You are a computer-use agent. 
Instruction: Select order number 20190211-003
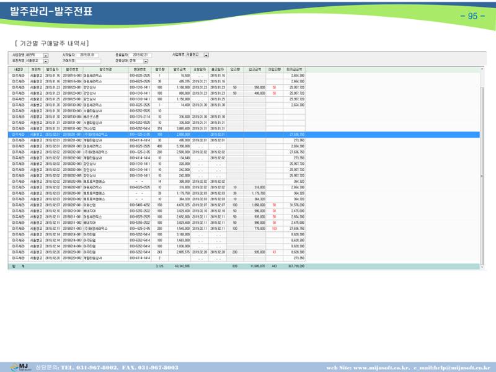[72, 228]
